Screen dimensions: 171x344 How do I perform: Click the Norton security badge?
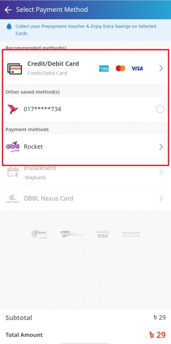coord(39,234)
